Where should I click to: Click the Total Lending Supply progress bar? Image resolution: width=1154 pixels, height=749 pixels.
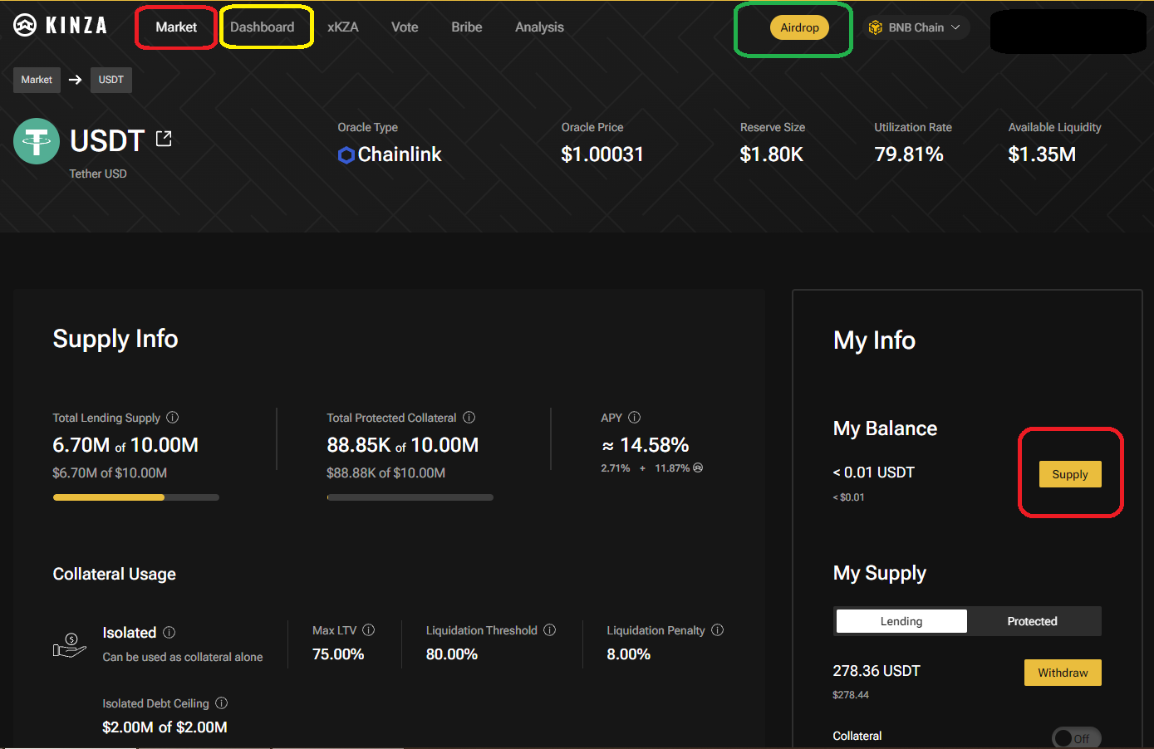[x=136, y=497]
